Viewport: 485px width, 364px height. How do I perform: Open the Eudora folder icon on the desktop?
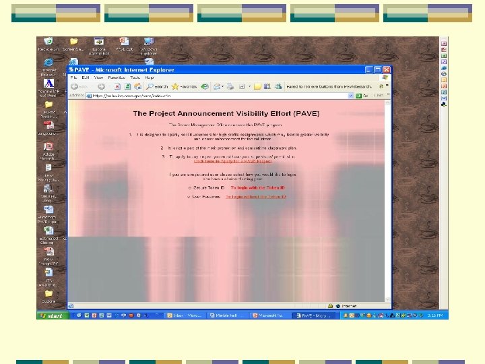click(48, 296)
